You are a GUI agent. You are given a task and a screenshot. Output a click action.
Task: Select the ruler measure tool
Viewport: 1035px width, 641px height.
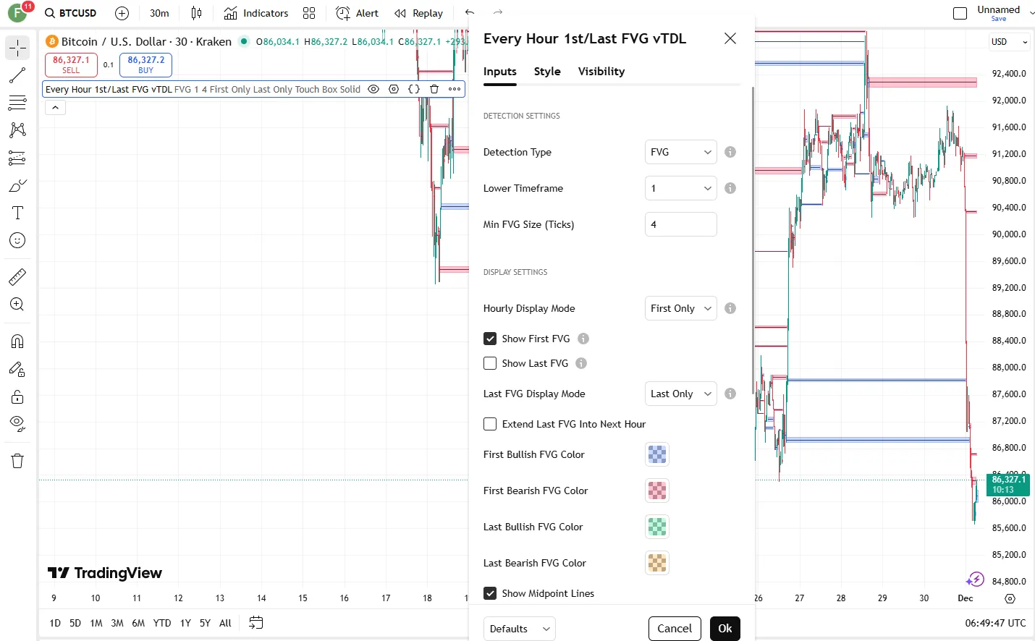17,276
